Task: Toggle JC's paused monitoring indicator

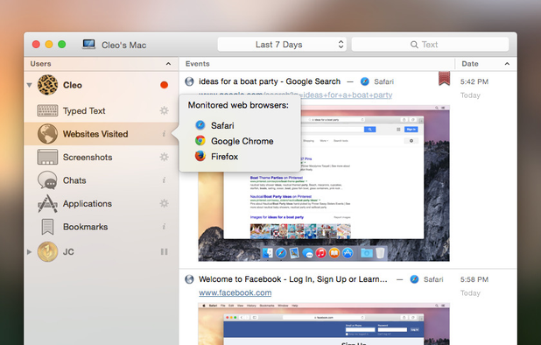Action: (x=165, y=251)
